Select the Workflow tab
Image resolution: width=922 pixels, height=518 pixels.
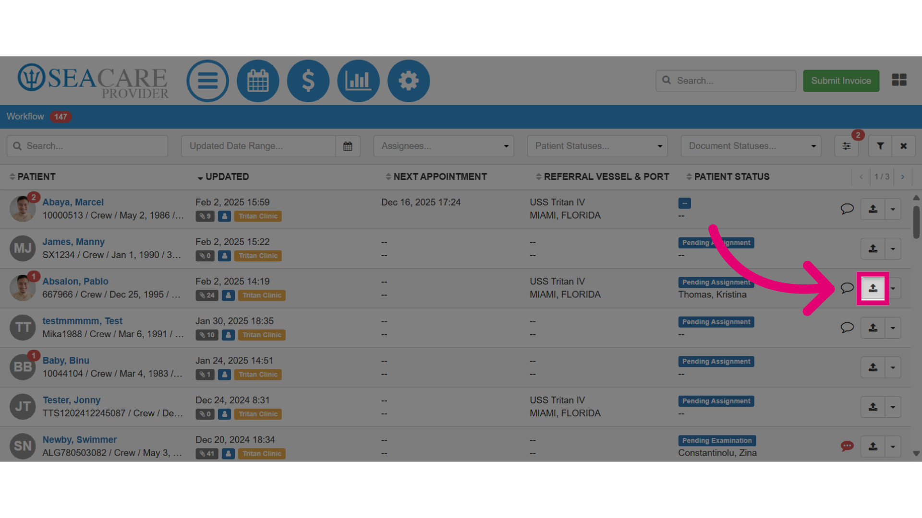pyautogui.click(x=25, y=117)
